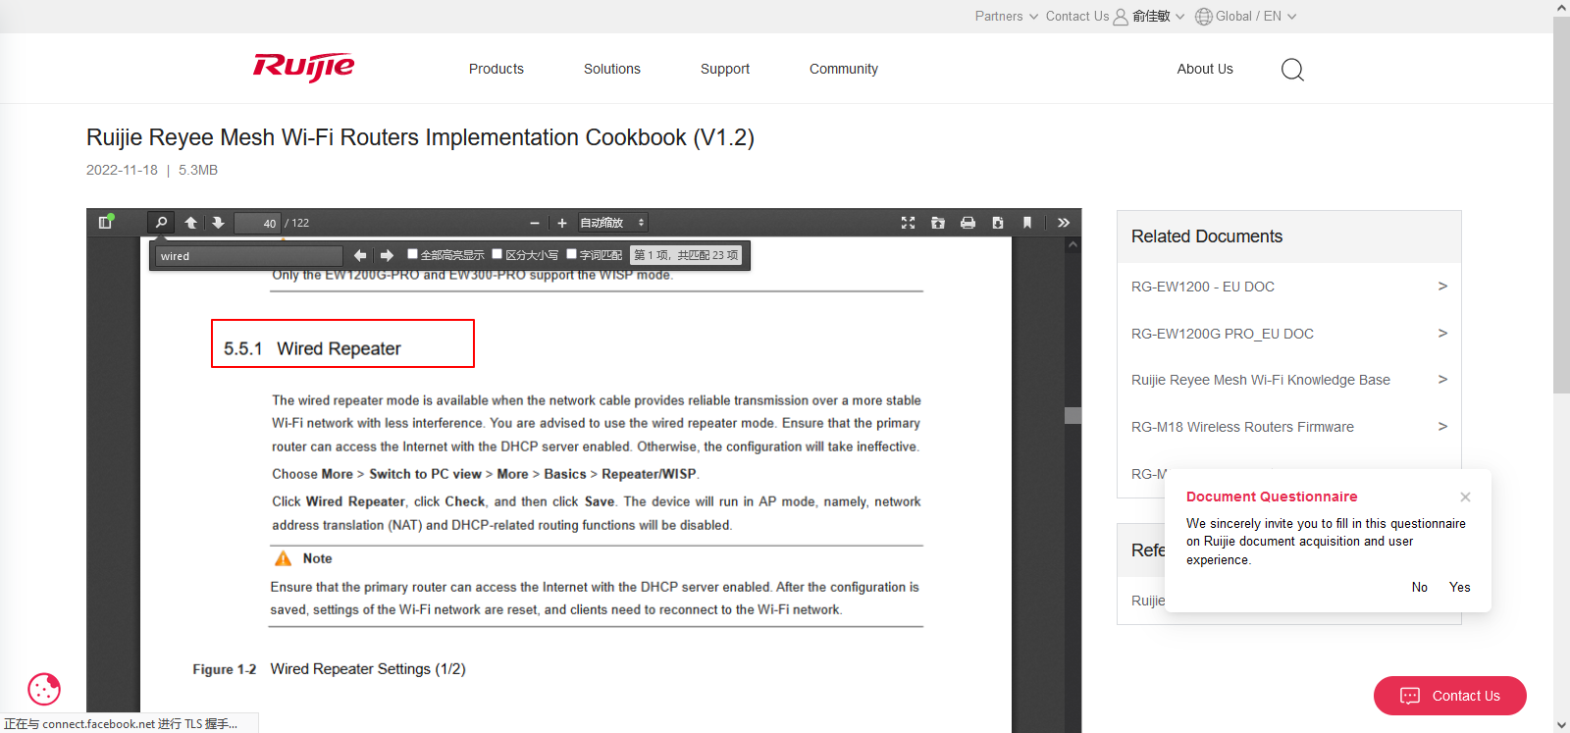
Task: Click the '/ 122' page count
Action: (297, 223)
